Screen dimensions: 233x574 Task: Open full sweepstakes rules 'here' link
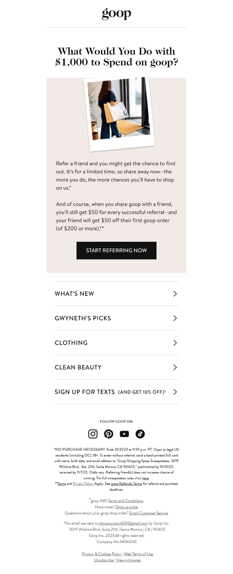click(x=146, y=478)
